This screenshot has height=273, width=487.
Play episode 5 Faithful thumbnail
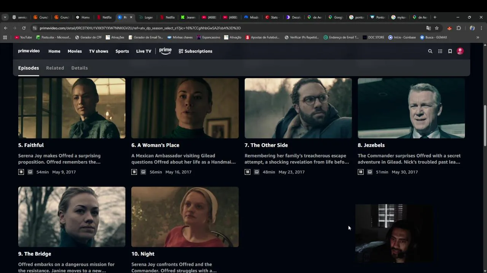point(72,108)
